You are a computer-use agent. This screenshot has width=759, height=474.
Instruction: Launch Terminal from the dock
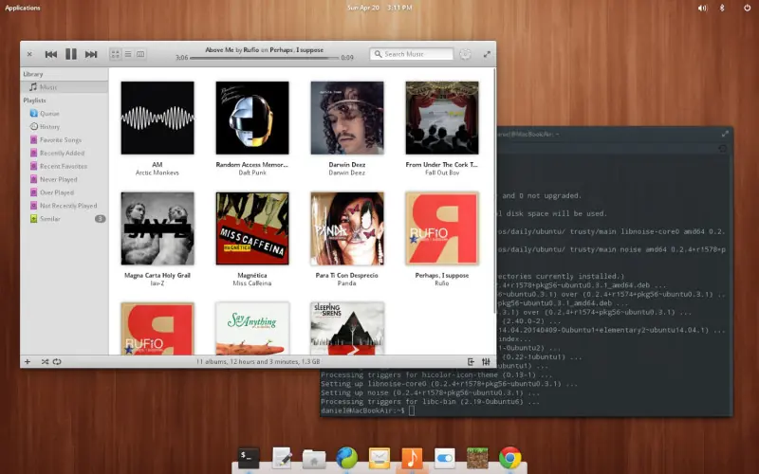[249, 457]
